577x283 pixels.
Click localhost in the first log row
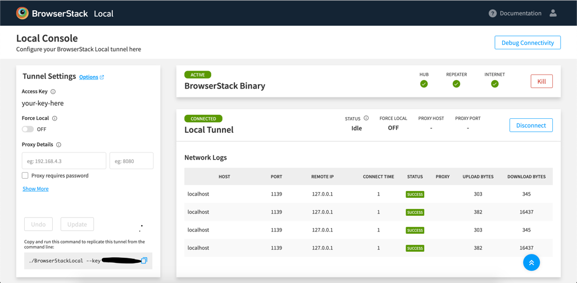pos(198,194)
